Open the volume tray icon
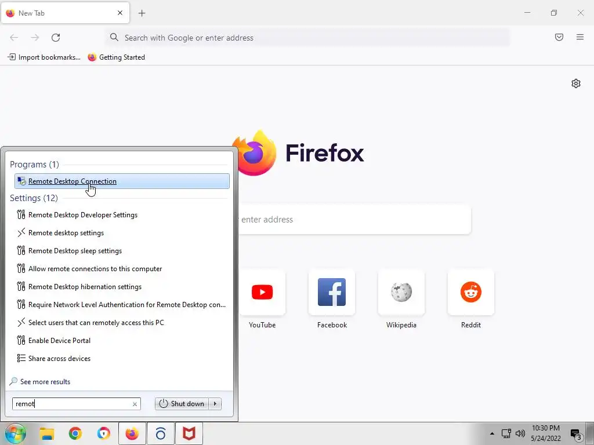 pyautogui.click(x=520, y=433)
